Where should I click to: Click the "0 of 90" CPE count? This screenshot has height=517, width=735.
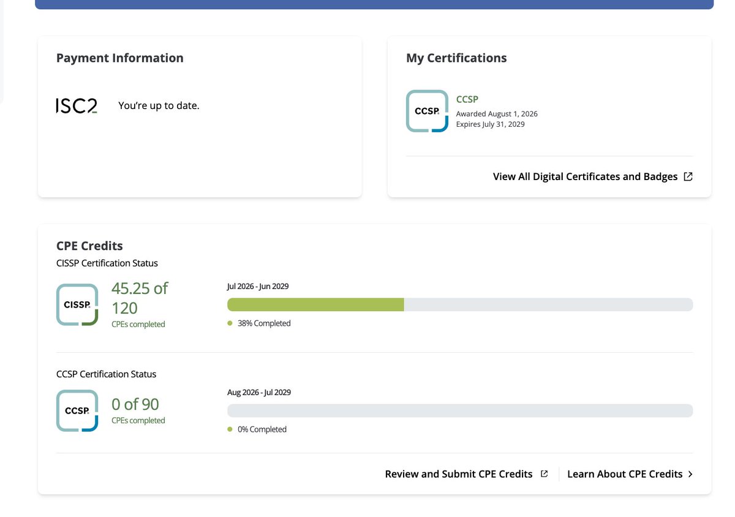(135, 404)
